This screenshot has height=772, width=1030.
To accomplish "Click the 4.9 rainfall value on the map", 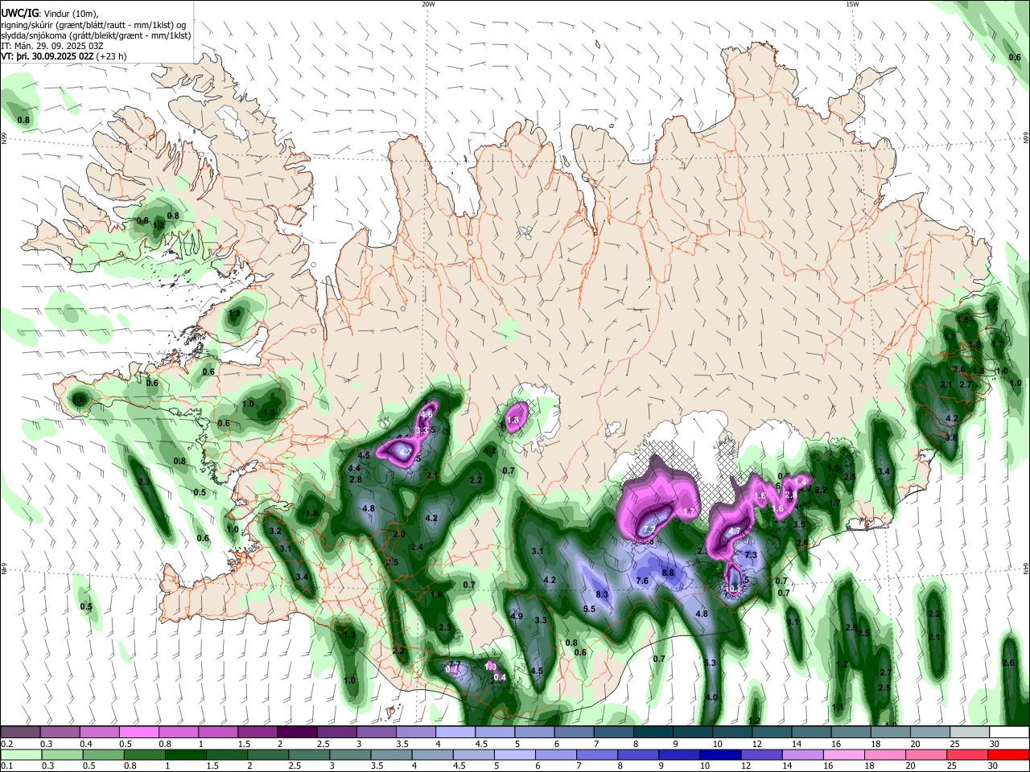I will coord(517,616).
